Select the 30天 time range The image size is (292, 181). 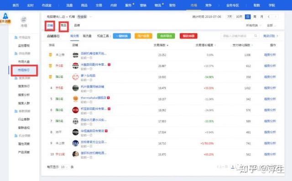pos(239,17)
